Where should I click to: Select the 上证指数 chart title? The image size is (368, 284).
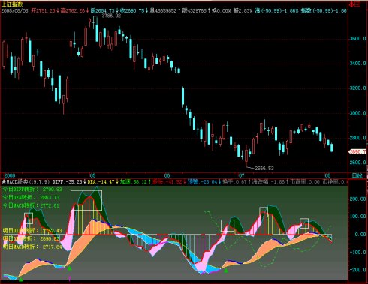[x=12, y=4]
